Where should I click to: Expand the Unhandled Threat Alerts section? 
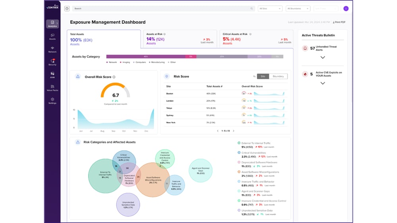click(322, 58)
